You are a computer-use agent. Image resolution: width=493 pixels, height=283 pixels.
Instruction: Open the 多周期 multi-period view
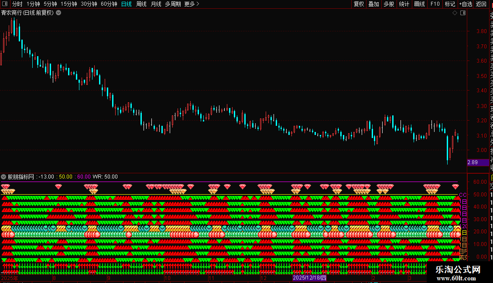click(x=173, y=4)
